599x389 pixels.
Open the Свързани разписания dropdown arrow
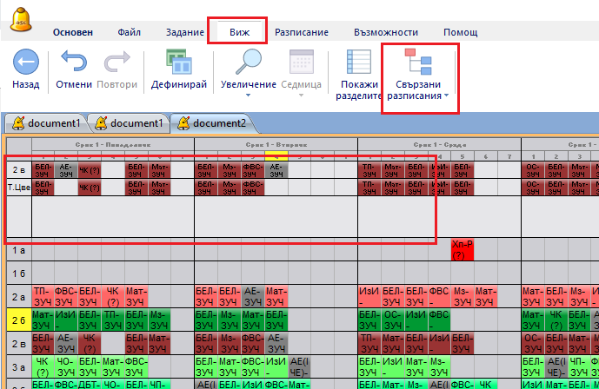point(447,96)
